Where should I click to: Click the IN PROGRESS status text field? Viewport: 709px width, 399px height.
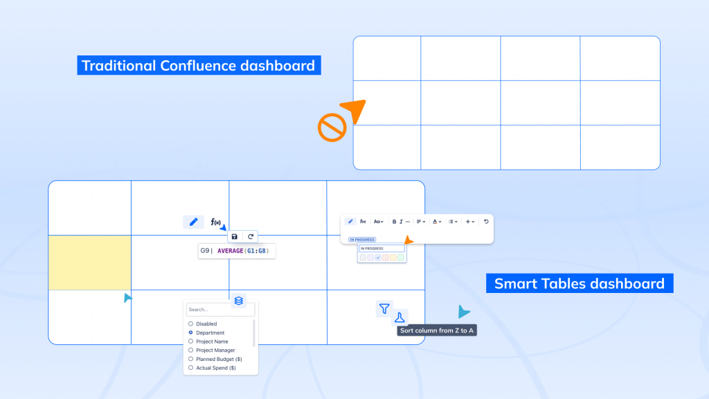(x=382, y=249)
